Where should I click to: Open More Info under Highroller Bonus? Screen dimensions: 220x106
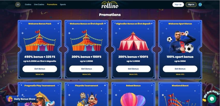coord(133,74)
